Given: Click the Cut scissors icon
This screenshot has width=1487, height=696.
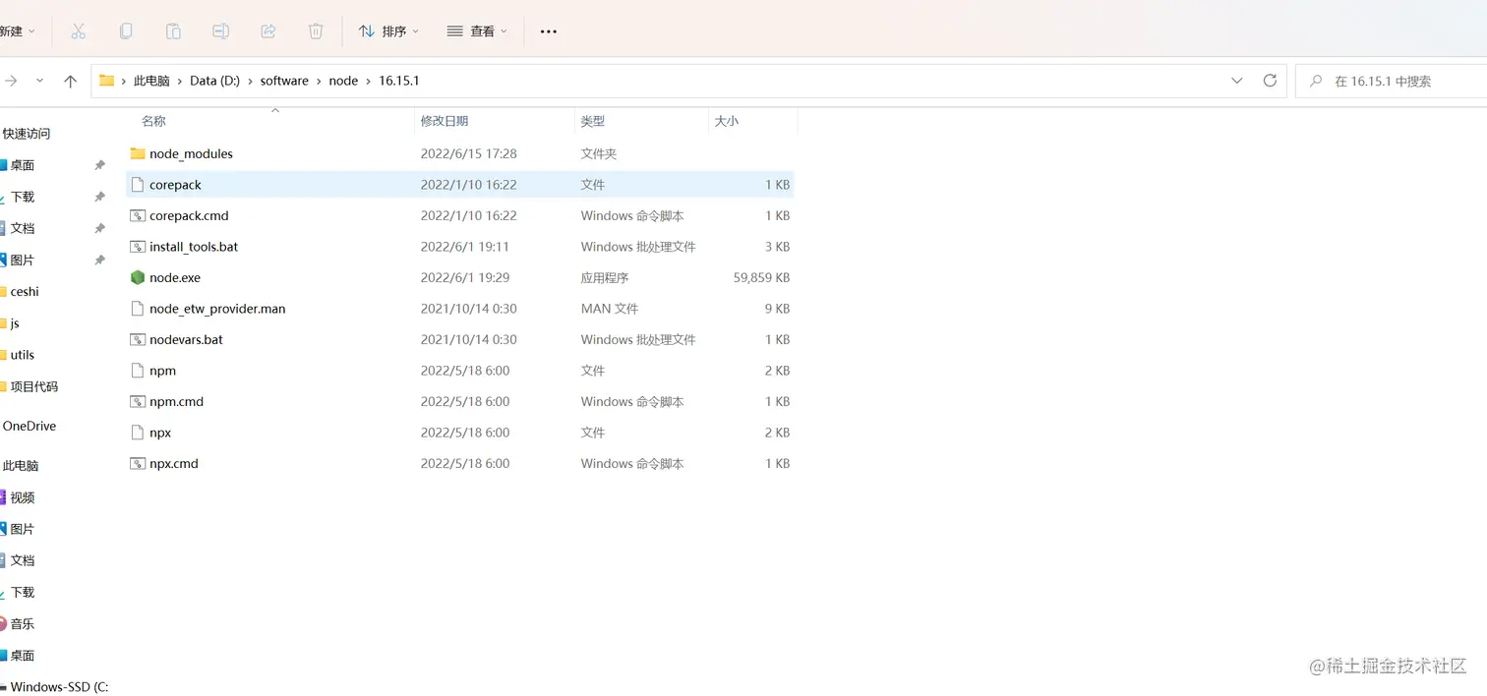Looking at the screenshot, I should (x=79, y=31).
